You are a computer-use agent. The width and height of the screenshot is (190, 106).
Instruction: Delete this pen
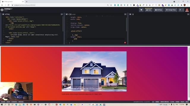point(157,102)
